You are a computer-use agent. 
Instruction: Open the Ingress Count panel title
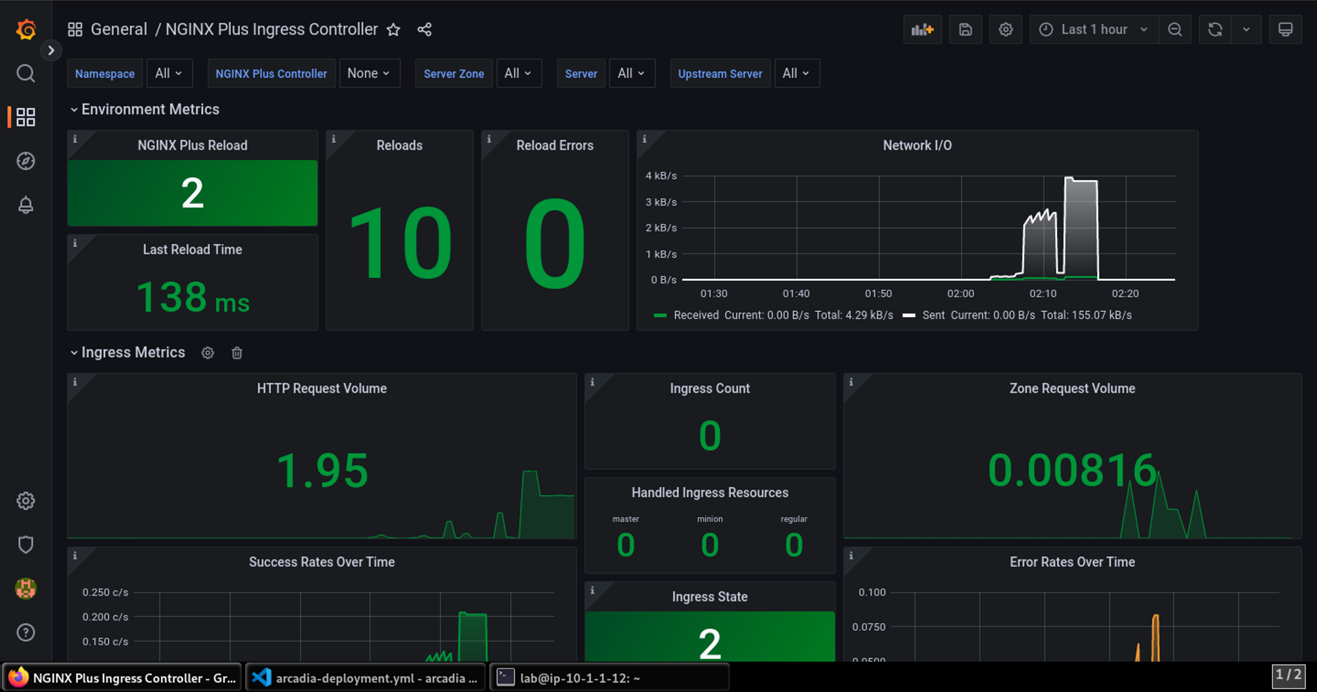710,389
